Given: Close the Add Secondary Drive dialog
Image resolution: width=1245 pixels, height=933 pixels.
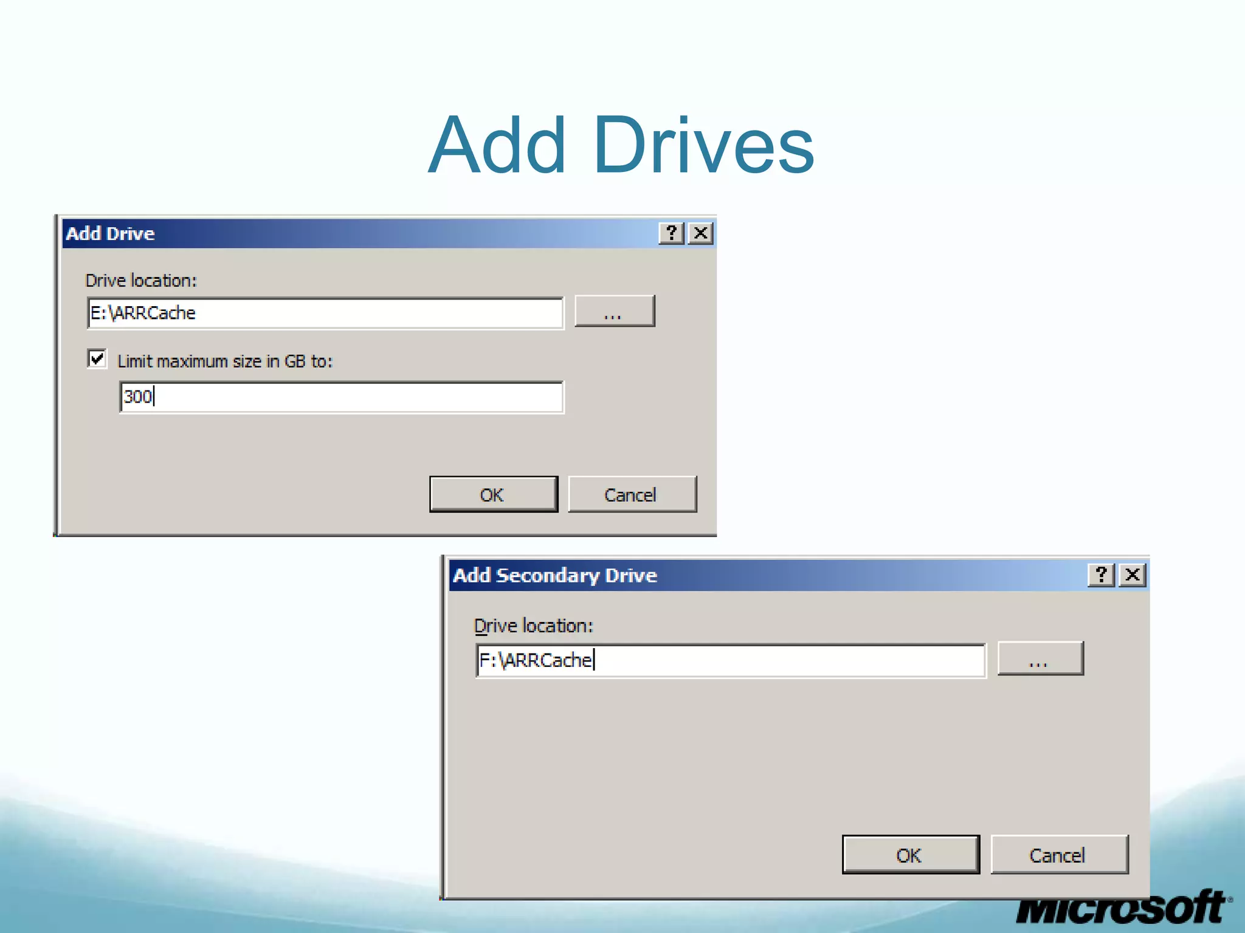Looking at the screenshot, I should pos(1132,575).
